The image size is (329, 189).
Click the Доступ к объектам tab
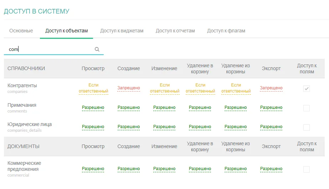pos(66,31)
